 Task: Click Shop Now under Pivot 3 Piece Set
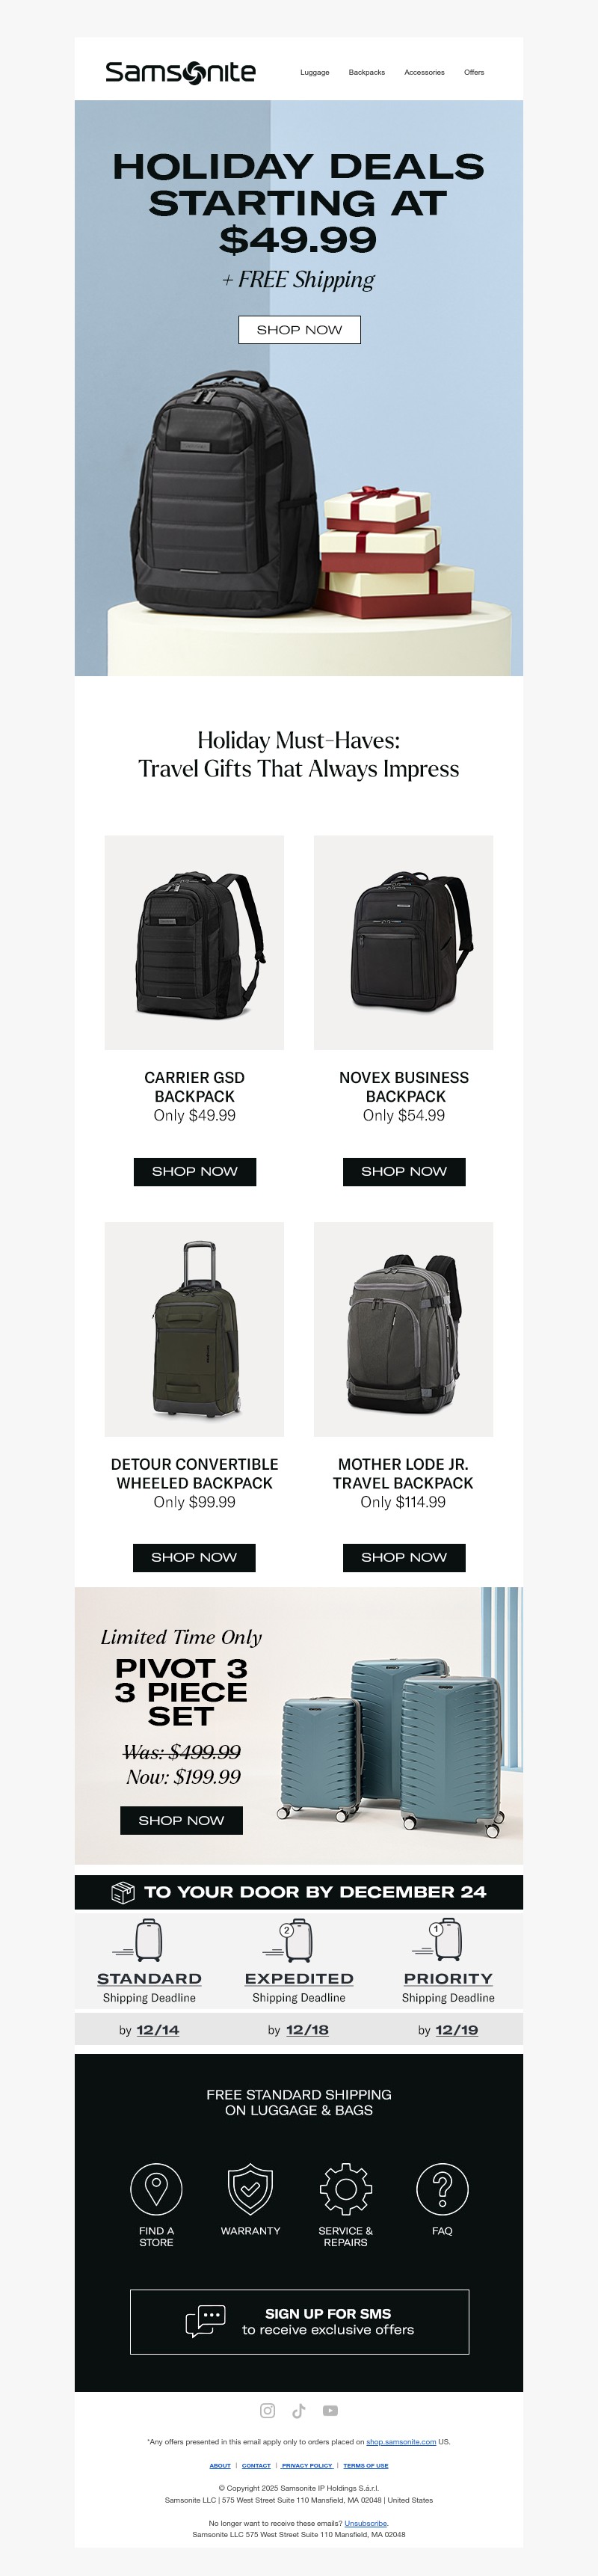coord(181,1820)
